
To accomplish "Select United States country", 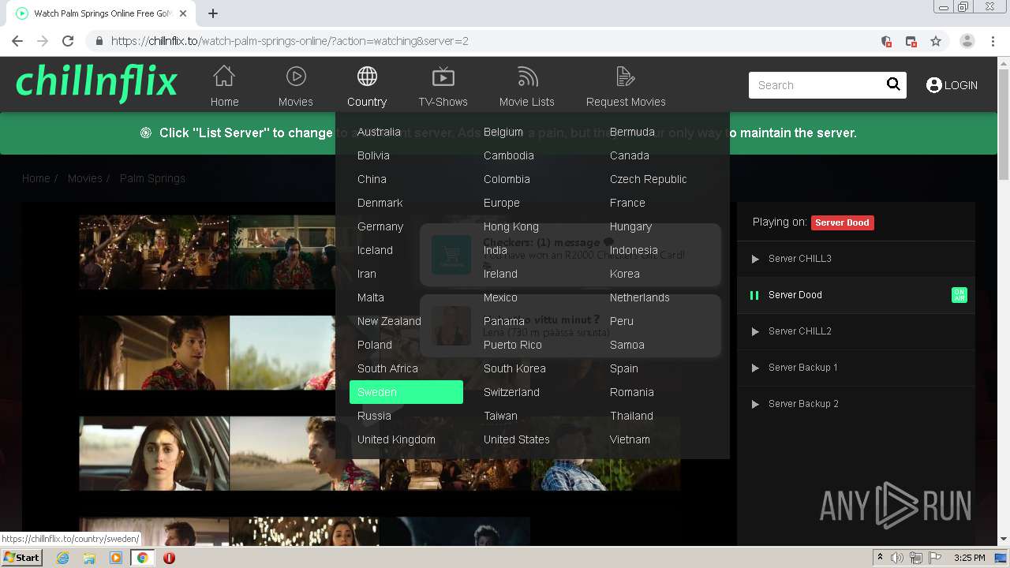I will click(517, 439).
